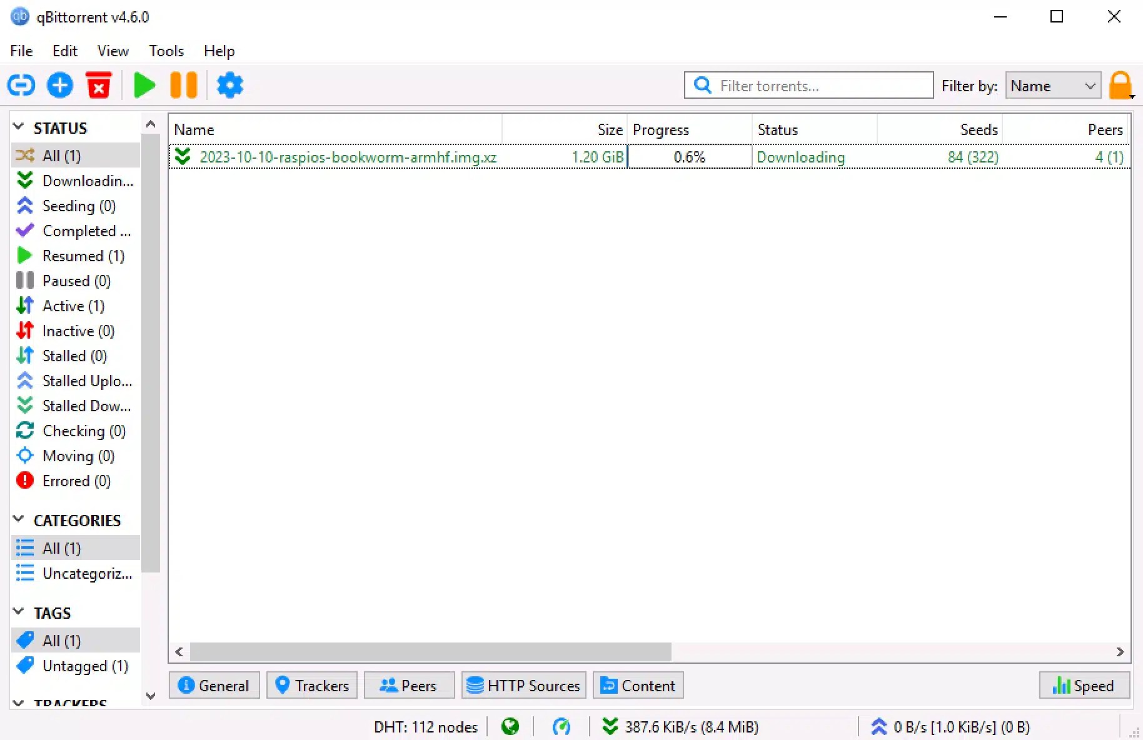
Task: Open the Filter by Name dropdown
Action: pos(1052,86)
